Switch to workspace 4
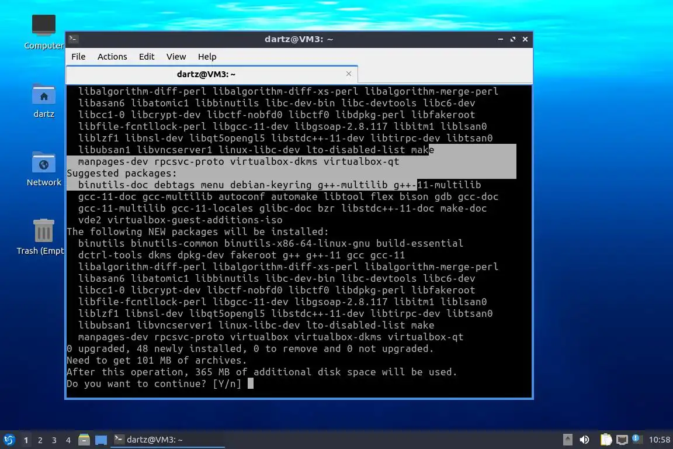The height and width of the screenshot is (449, 673). pyautogui.click(x=68, y=440)
